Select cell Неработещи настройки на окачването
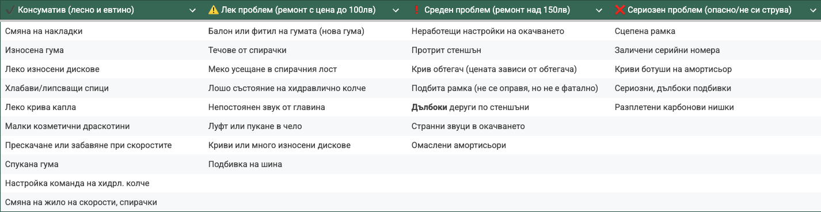 point(509,31)
